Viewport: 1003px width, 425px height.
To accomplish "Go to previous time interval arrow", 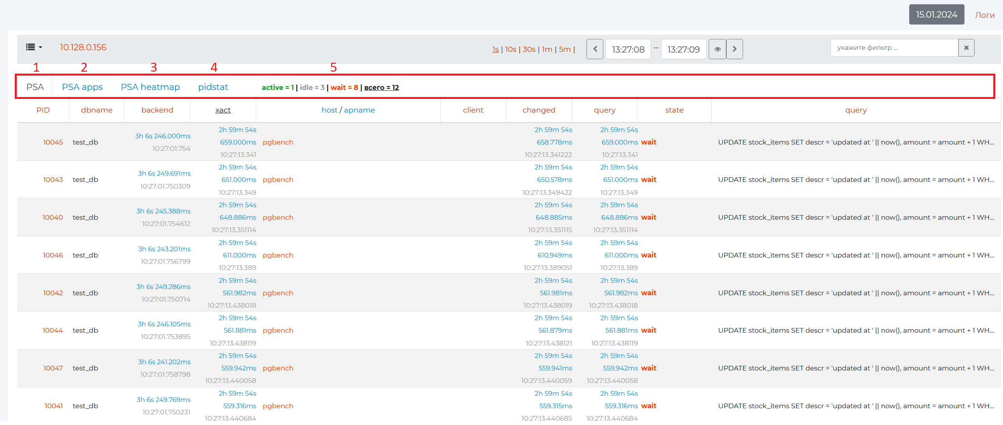I will point(595,49).
